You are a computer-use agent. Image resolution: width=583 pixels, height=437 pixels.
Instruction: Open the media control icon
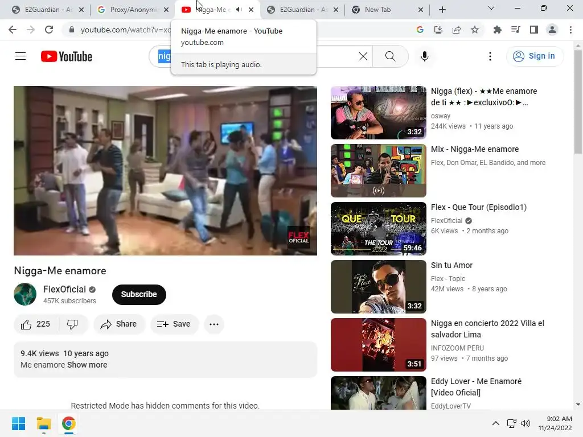point(516,30)
